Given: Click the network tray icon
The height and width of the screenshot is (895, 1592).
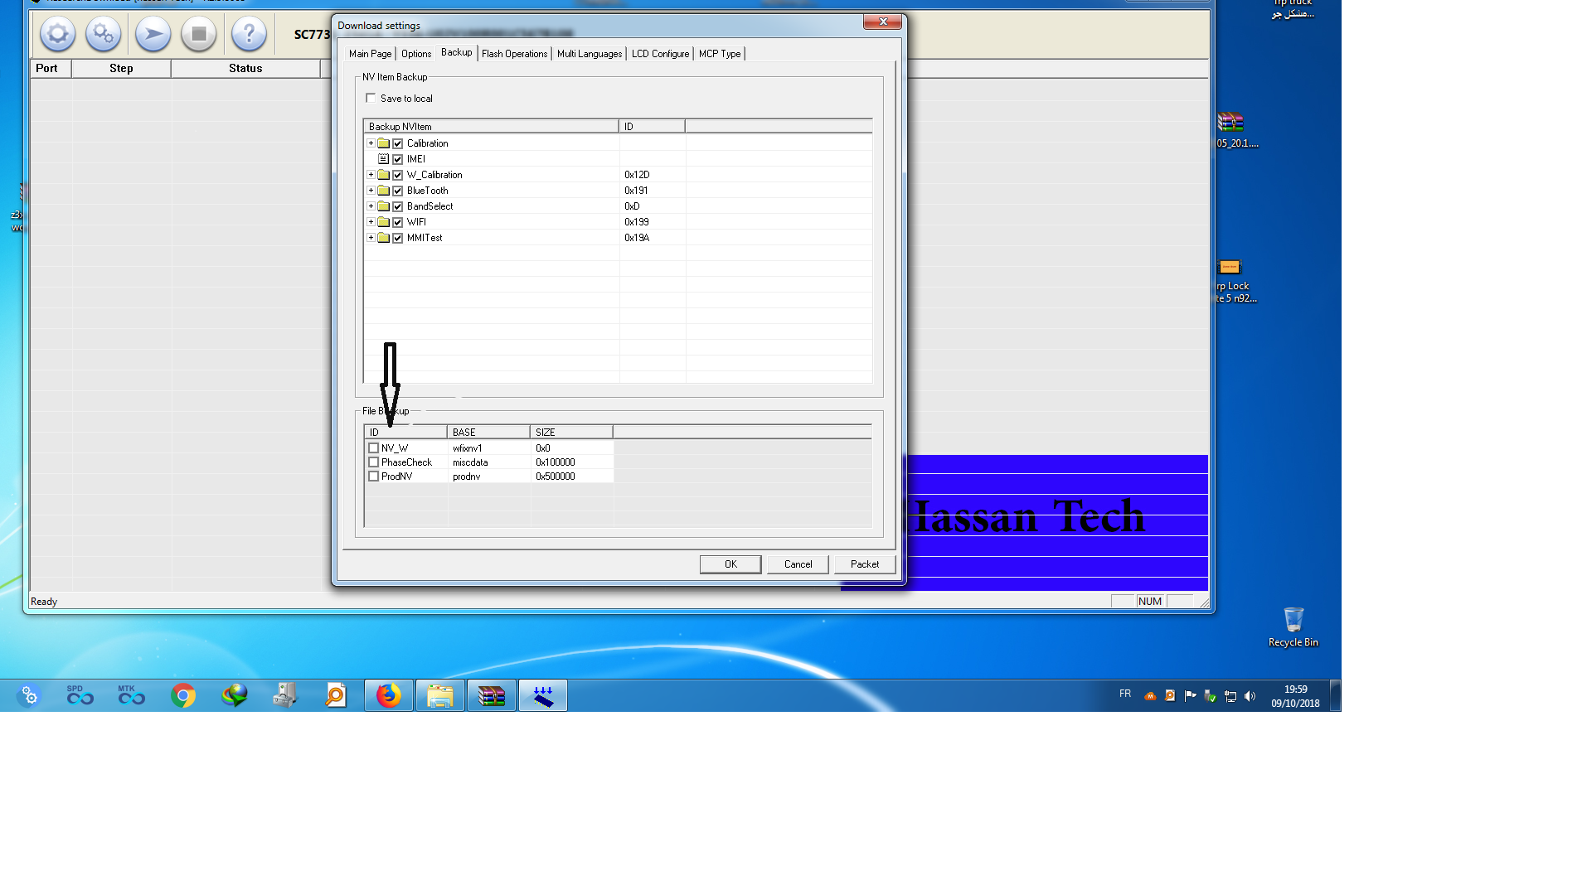Looking at the screenshot, I should [1230, 696].
